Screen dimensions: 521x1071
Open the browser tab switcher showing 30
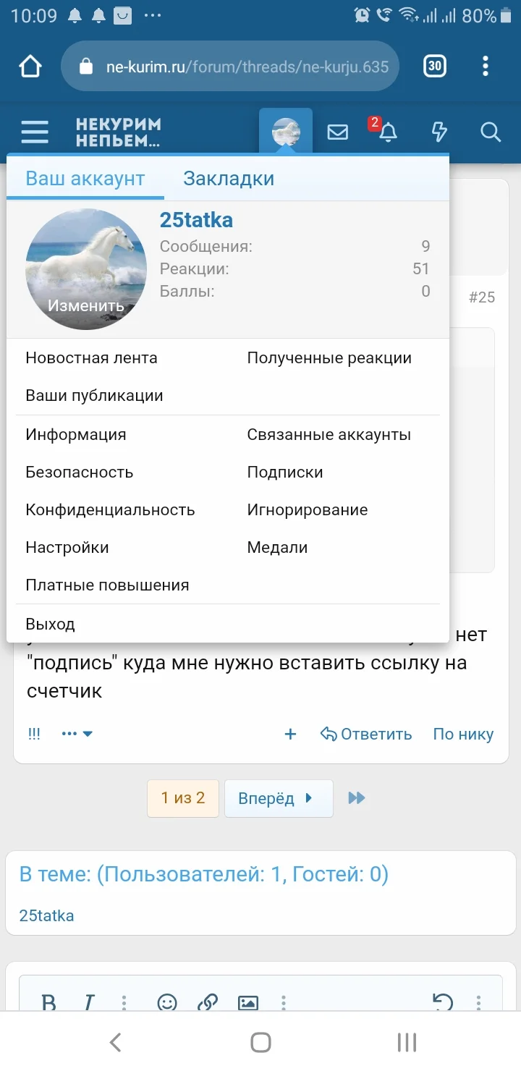434,67
